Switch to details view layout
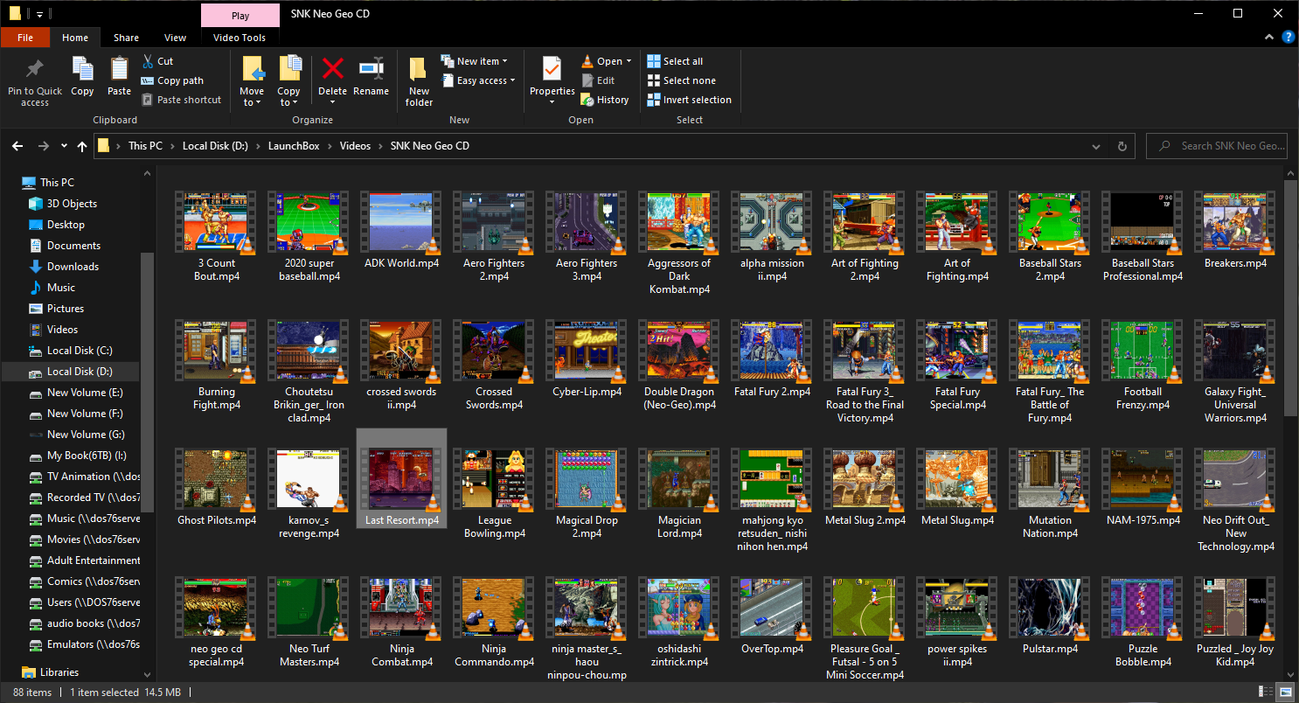1299x703 pixels. (x=1266, y=693)
